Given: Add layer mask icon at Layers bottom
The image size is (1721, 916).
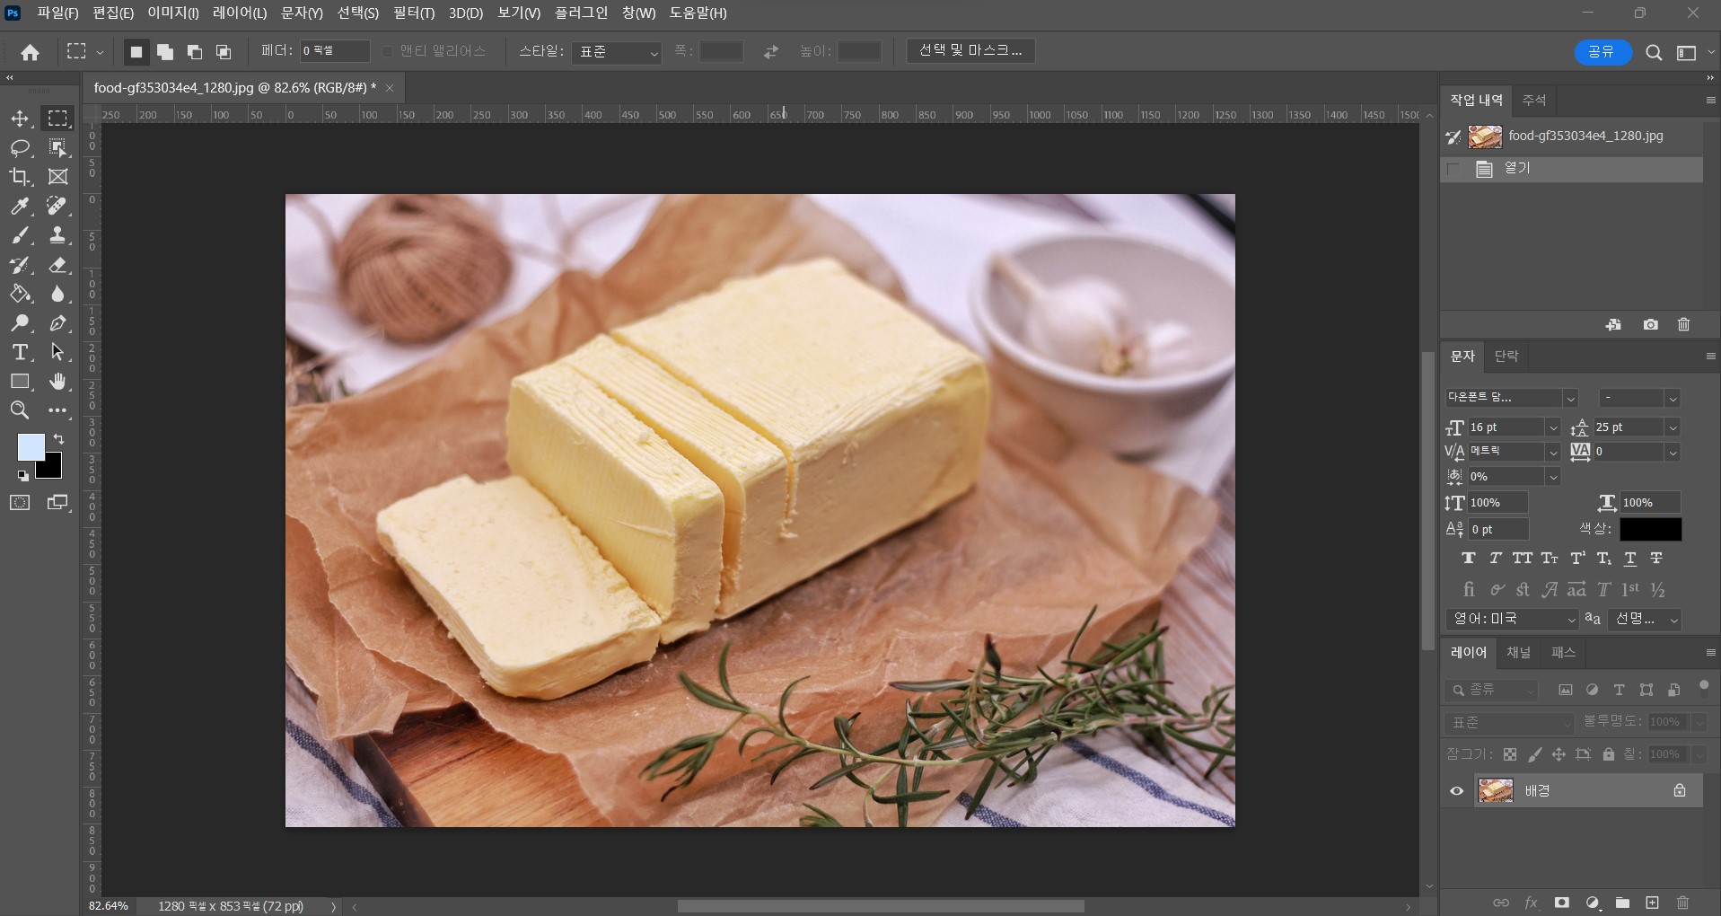Looking at the screenshot, I should point(1562,903).
